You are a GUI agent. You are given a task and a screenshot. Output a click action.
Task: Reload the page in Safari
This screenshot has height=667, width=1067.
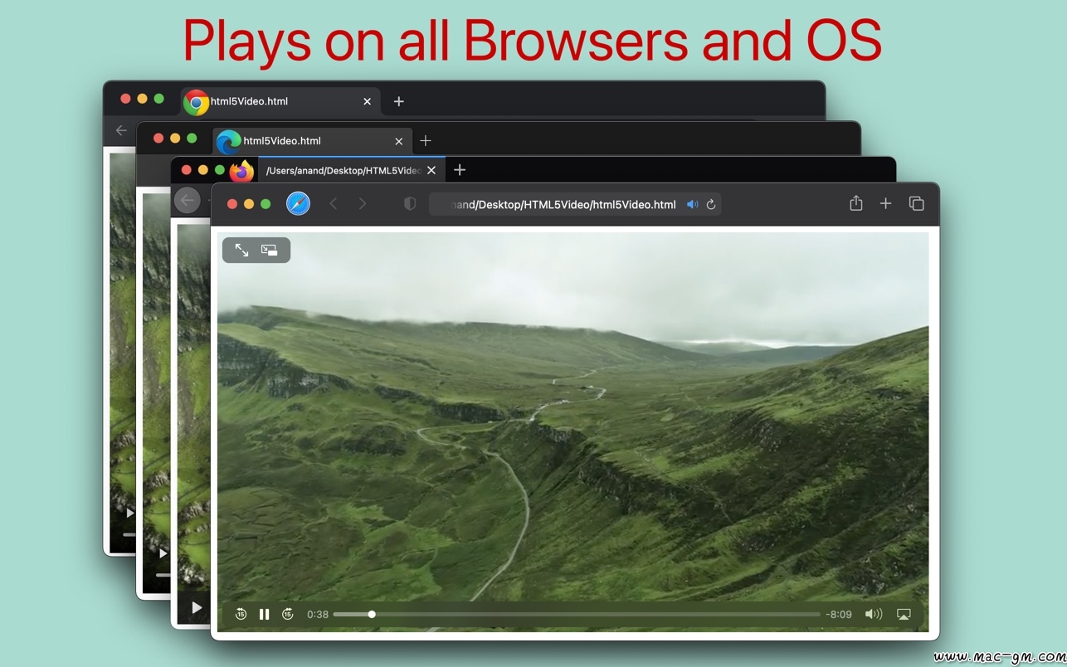pyautogui.click(x=711, y=204)
